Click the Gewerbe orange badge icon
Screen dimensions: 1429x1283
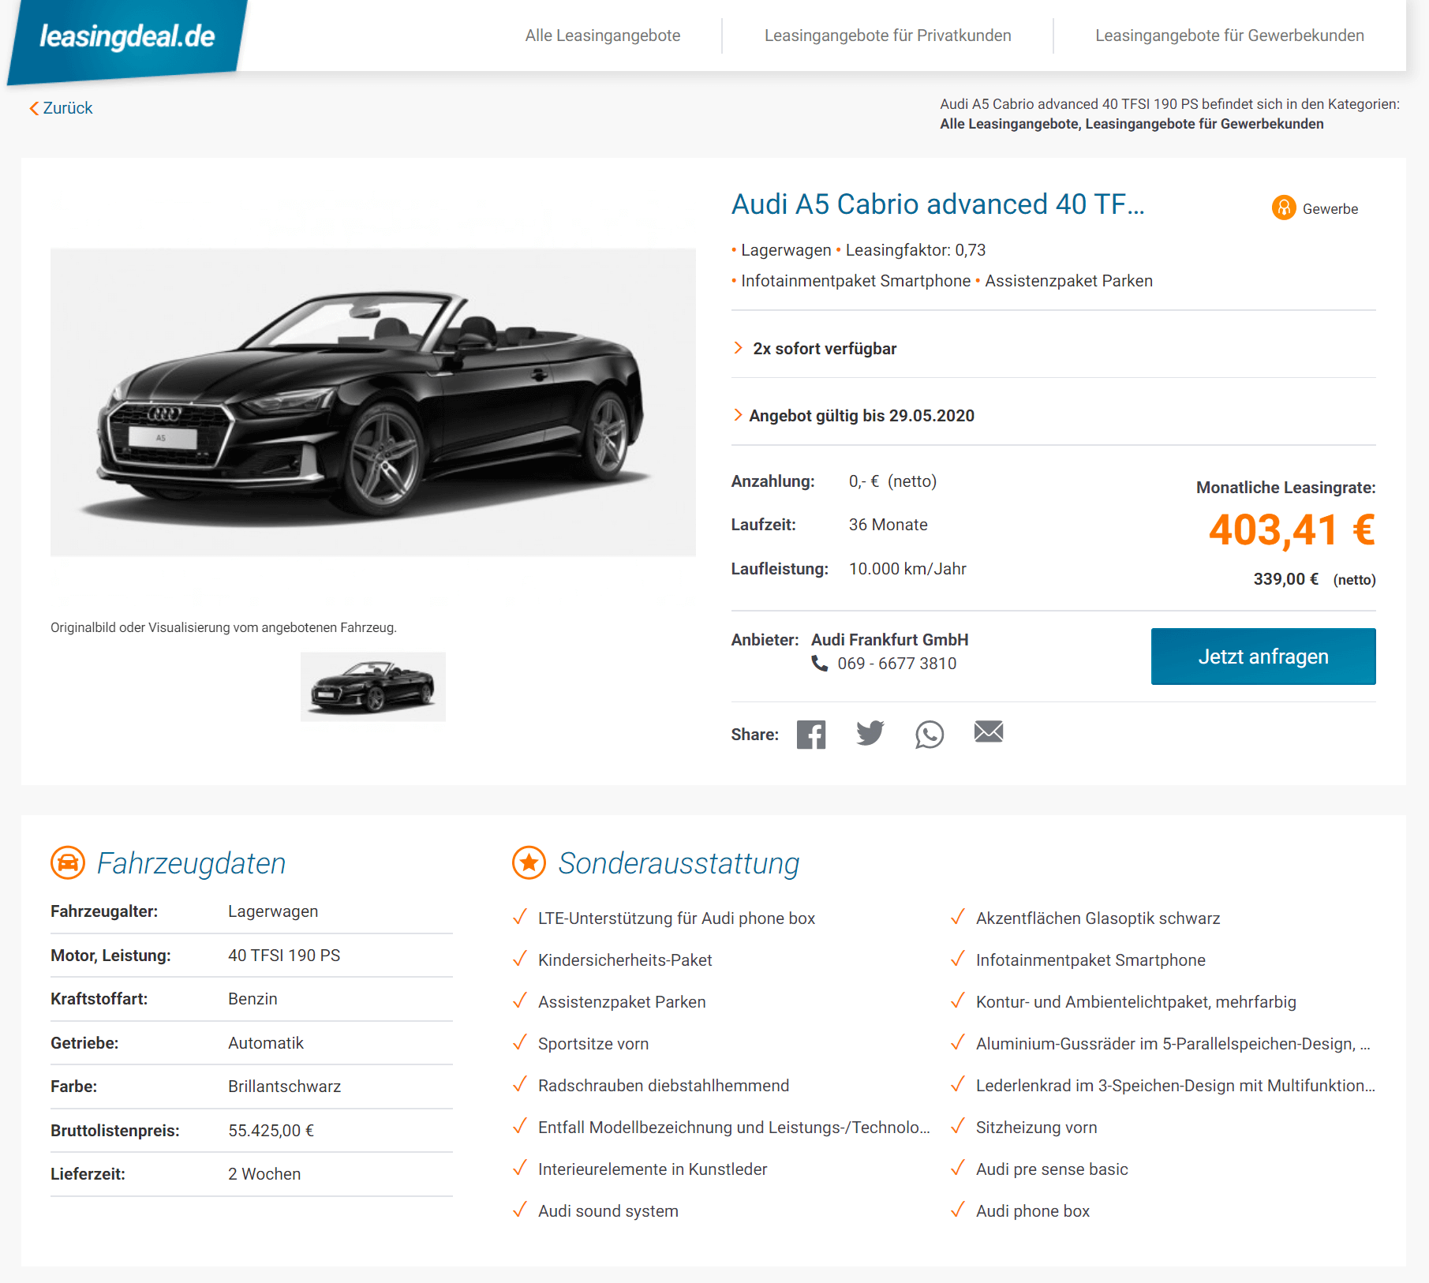[x=1284, y=208]
